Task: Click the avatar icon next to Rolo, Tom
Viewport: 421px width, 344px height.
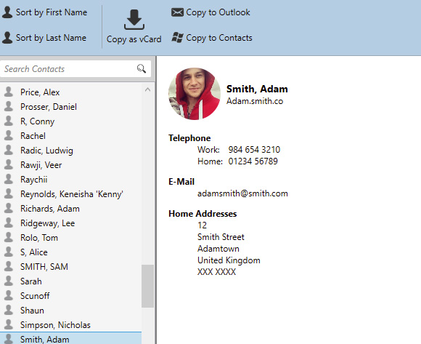Action: (x=9, y=237)
